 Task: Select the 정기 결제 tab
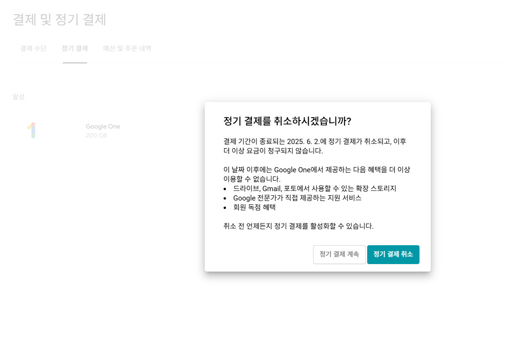click(75, 48)
